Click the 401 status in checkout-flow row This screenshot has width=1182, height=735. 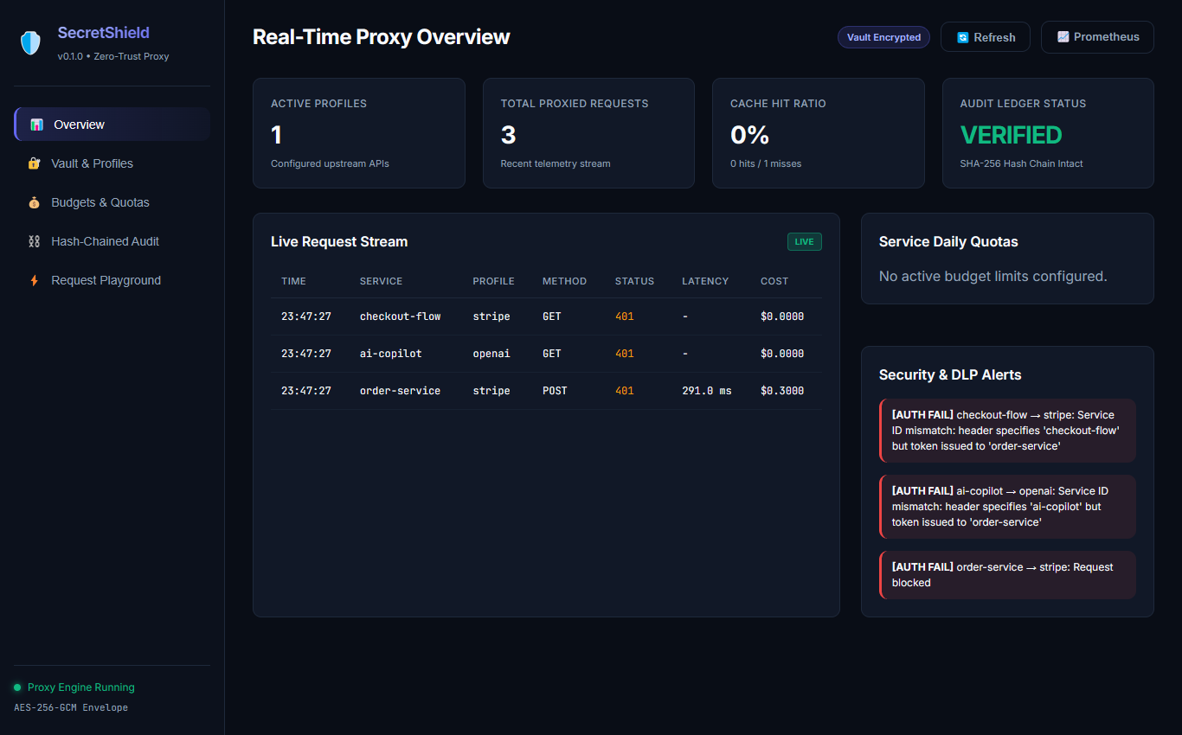(625, 316)
